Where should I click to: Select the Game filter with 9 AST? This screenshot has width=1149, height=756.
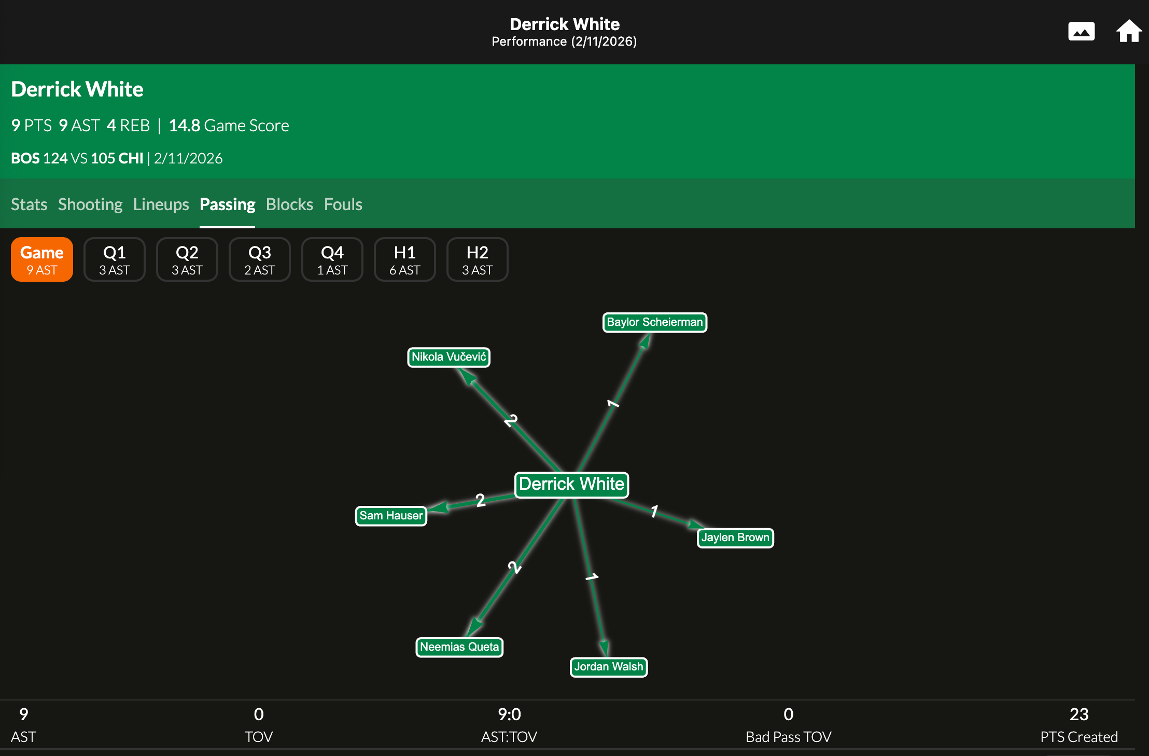pos(41,259)
